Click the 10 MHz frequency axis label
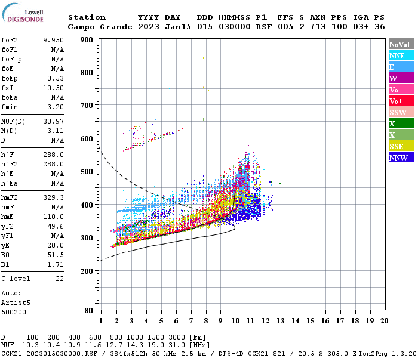 (x=235, y=321)
